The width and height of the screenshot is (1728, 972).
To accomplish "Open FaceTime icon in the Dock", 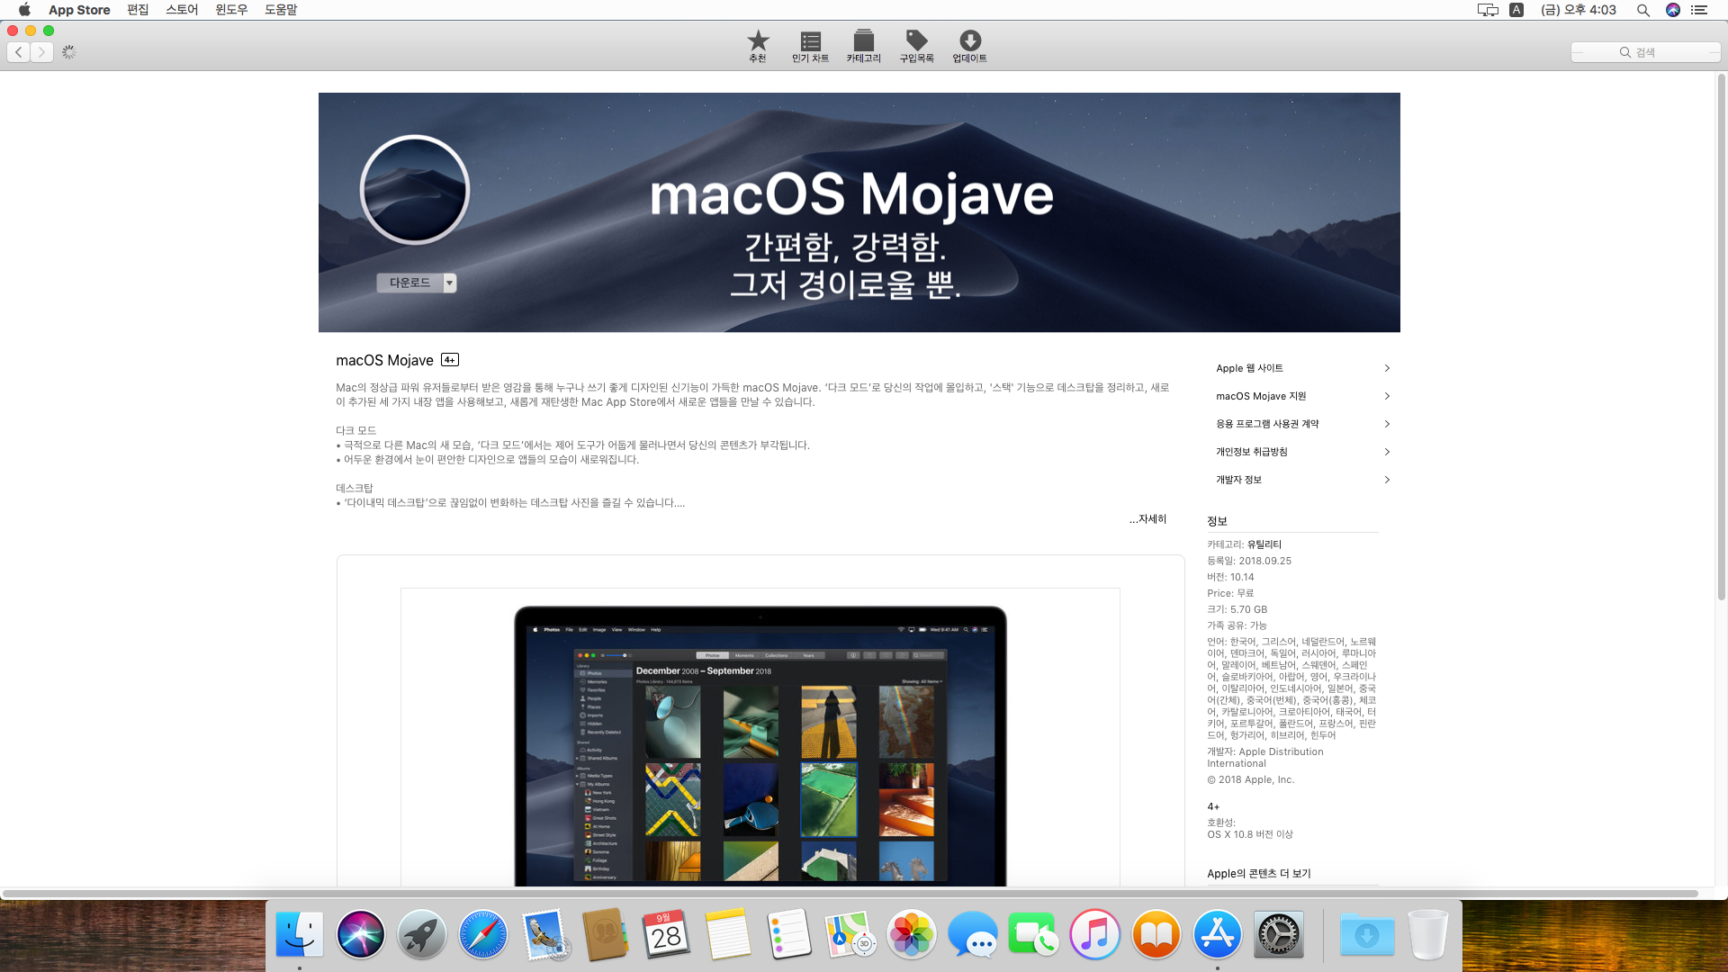I will [x=1033, y=935].
